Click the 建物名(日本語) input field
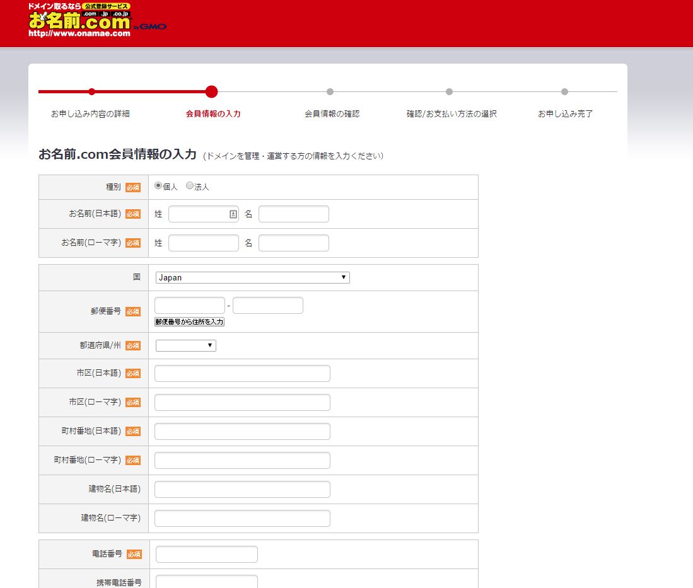Screen dimensions: 693x588 242,489
